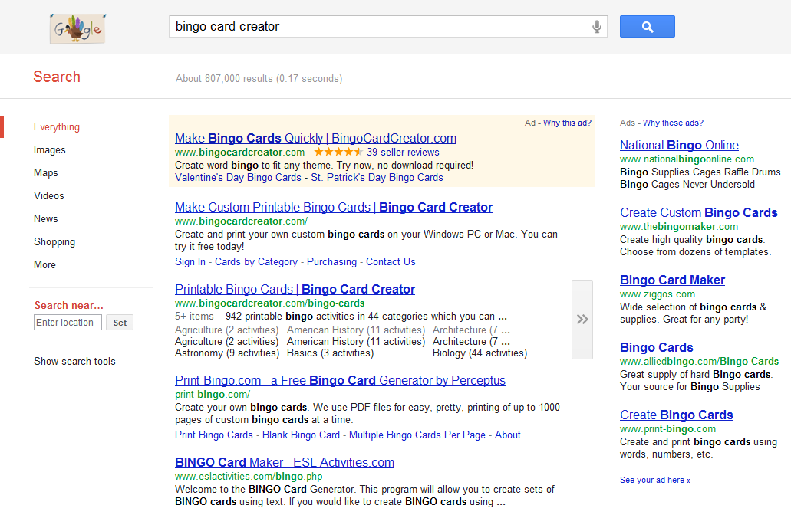Click the star rating on the BingoCardCreator ad

(x=338, y=153)
